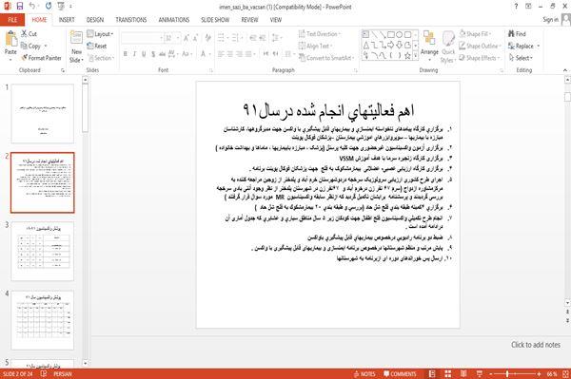Toggle bullets list formatting
This screenshot has height=379, width=571.
221,38
